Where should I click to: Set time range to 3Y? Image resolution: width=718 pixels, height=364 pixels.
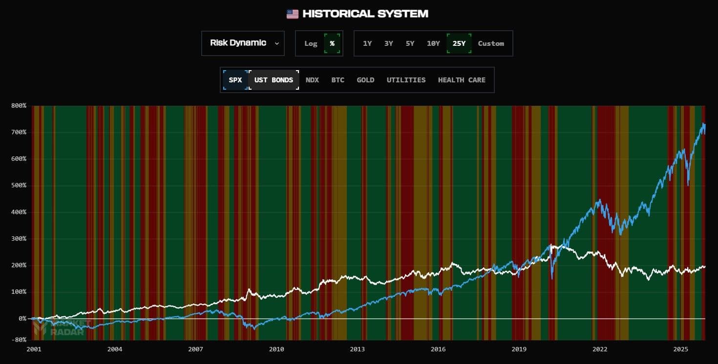point(388,43)
